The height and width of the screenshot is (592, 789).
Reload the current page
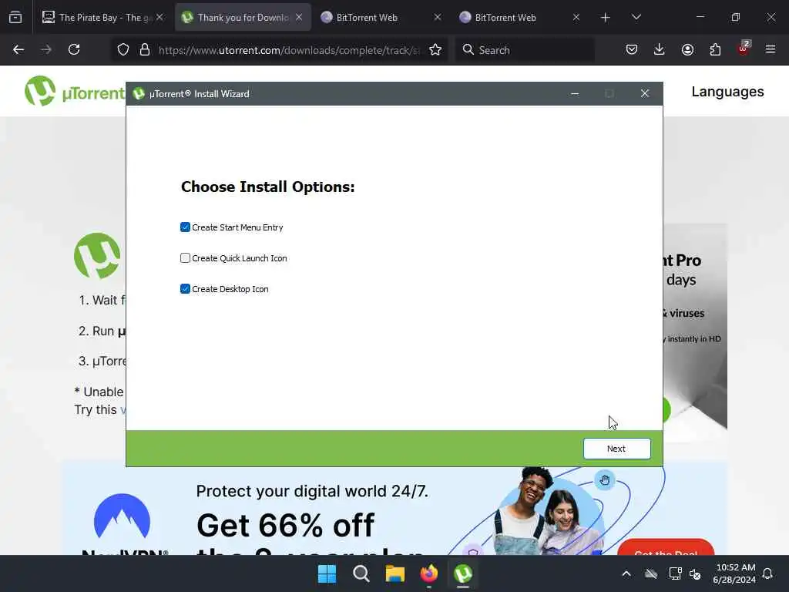[74, 49]
